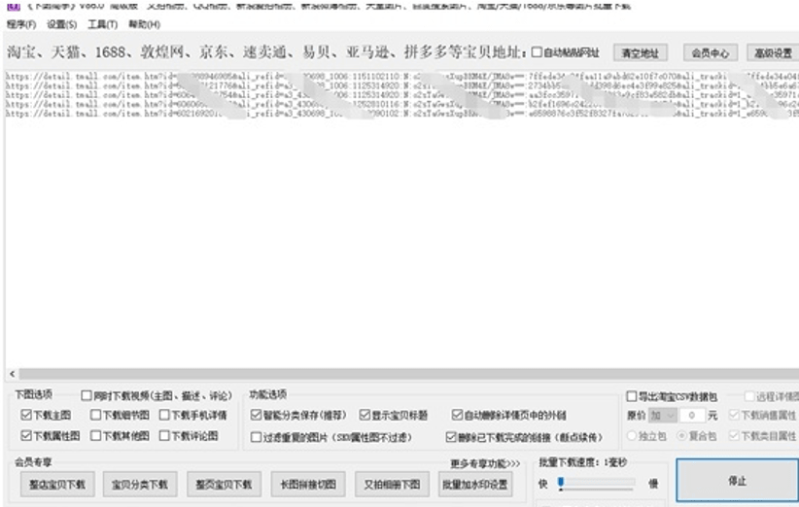Open the 设置(S) menu
The image size is (799, 507).
[x=61, y=24]
